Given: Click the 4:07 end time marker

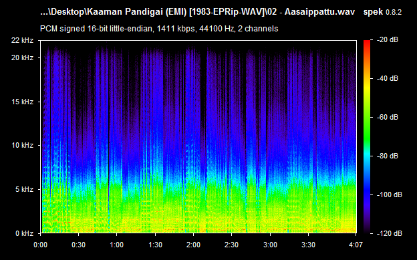Looking at the screenshot, I should coord(356,245).
